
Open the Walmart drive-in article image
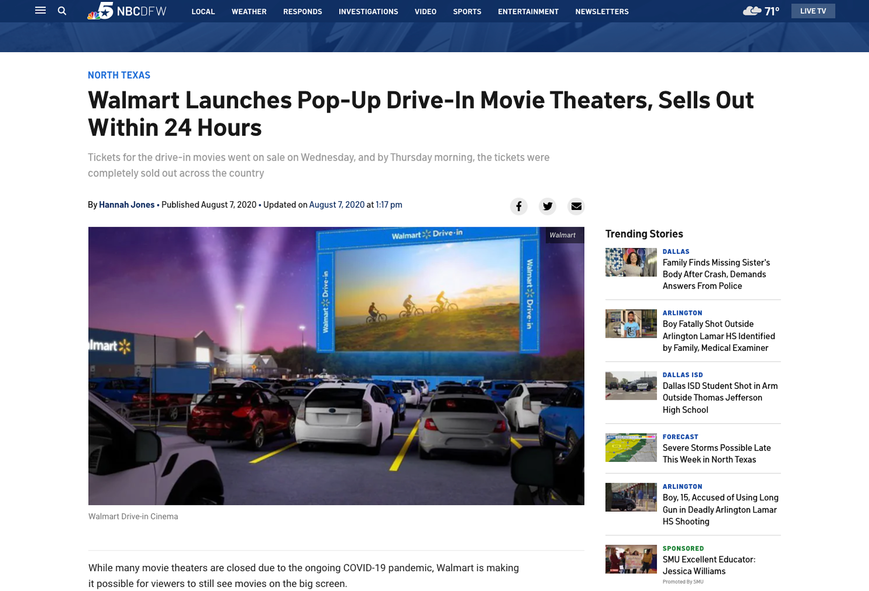336,366
